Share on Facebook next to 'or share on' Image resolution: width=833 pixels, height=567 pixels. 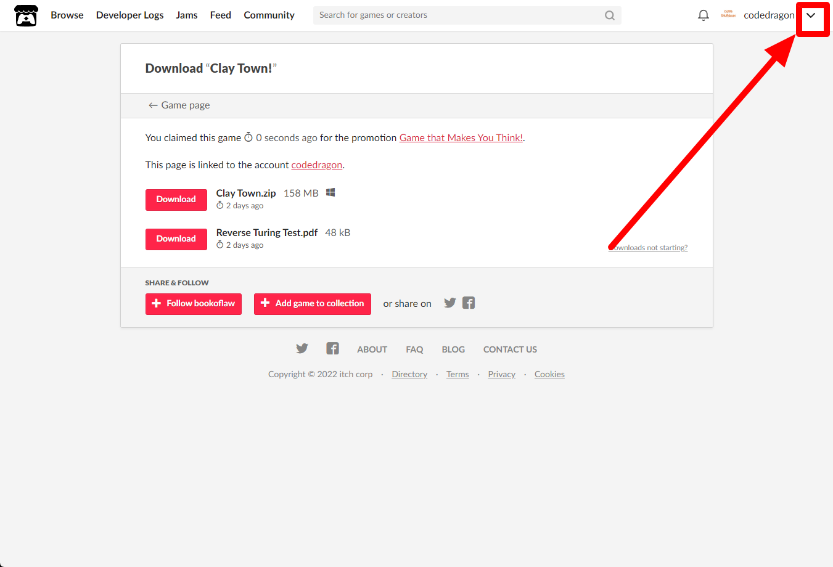[469, 303]
